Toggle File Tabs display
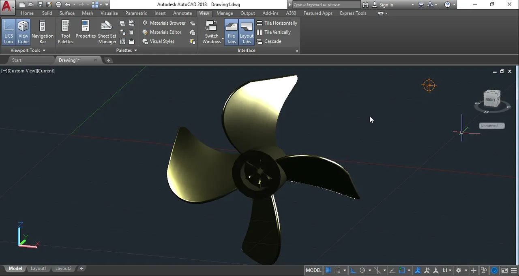The image size is (519, 276). coord(231,32)
